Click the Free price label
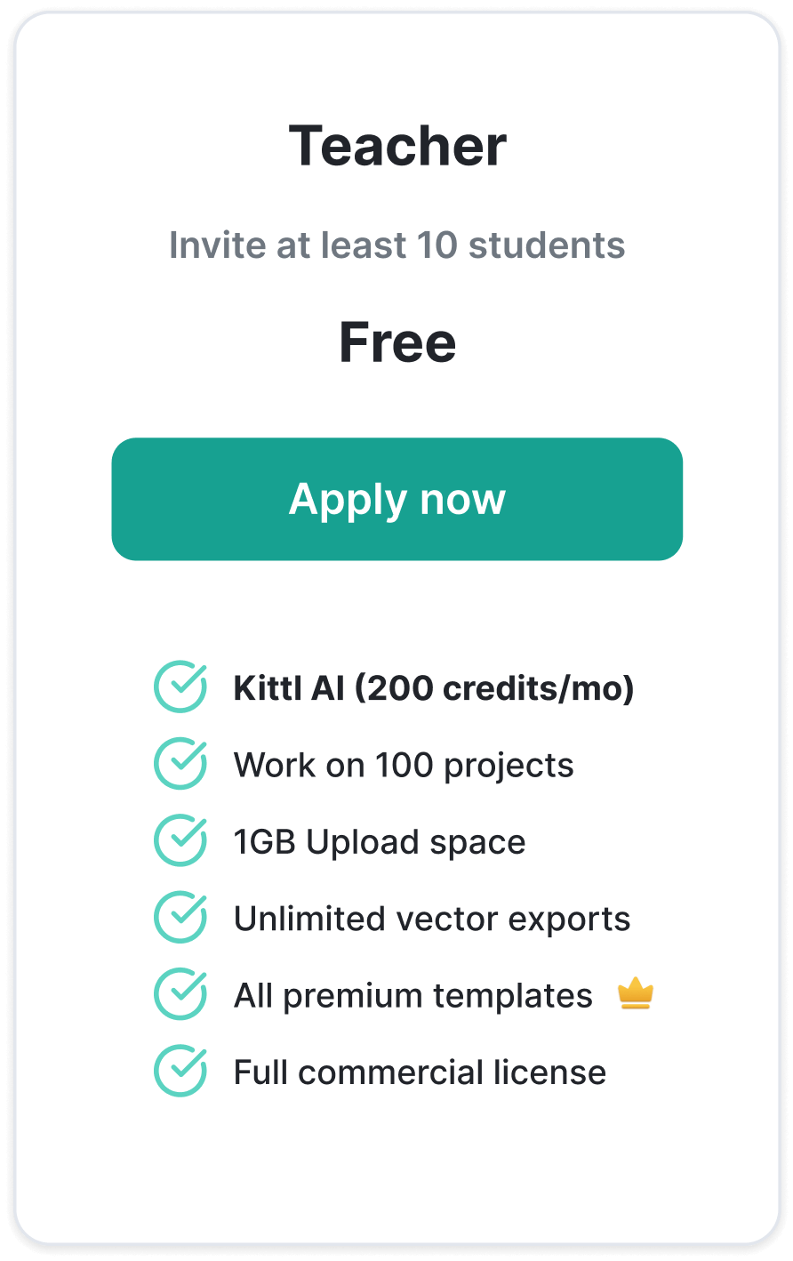This screenshot has width=793, height=1261. point(397,342)
